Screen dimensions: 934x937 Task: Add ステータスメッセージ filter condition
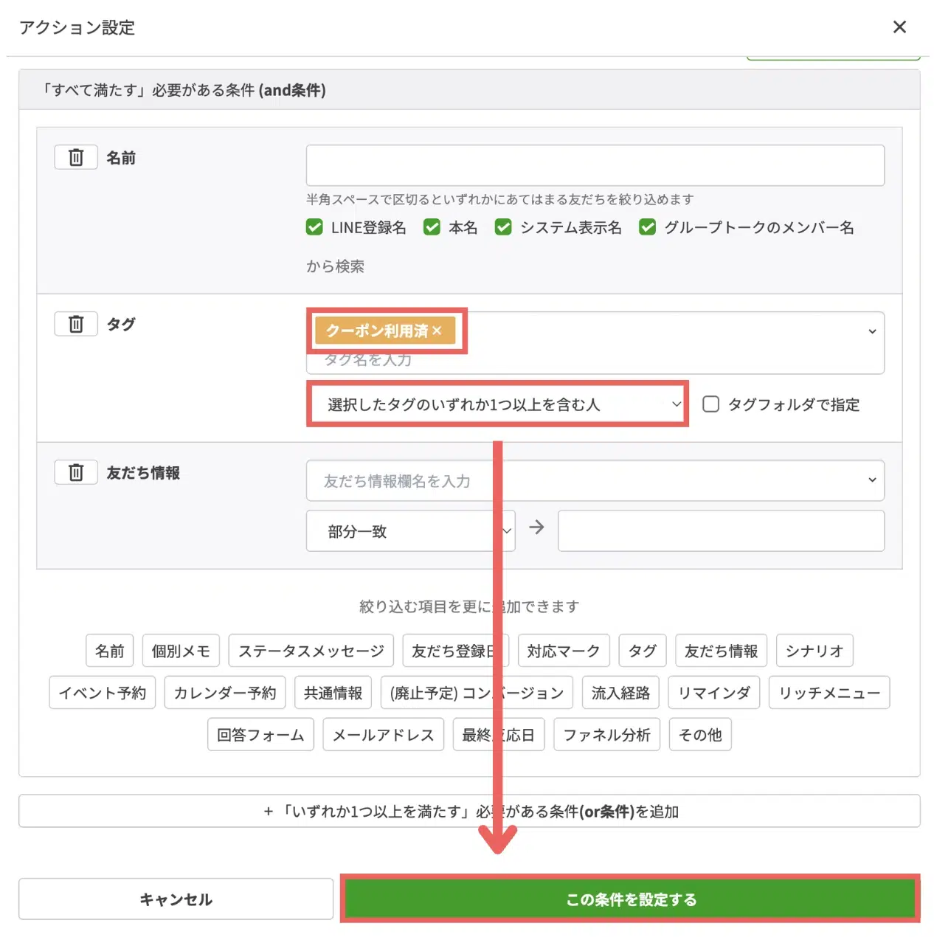pos(311,651)
